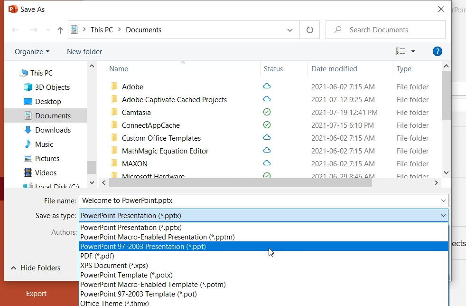
Task: Select Desktop in sidebar
Action: click(x=48, y=102)
